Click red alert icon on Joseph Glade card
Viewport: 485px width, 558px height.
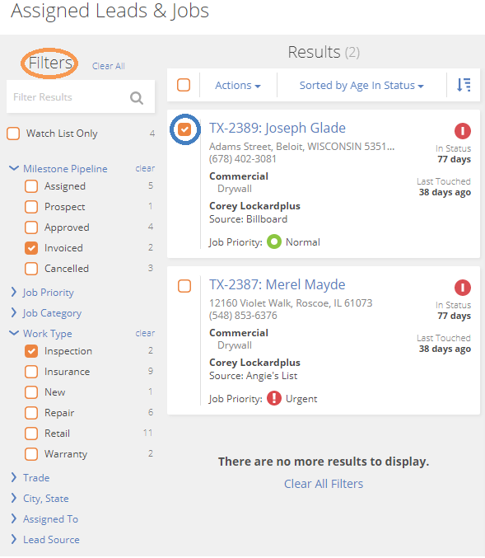tap(462, 131)
